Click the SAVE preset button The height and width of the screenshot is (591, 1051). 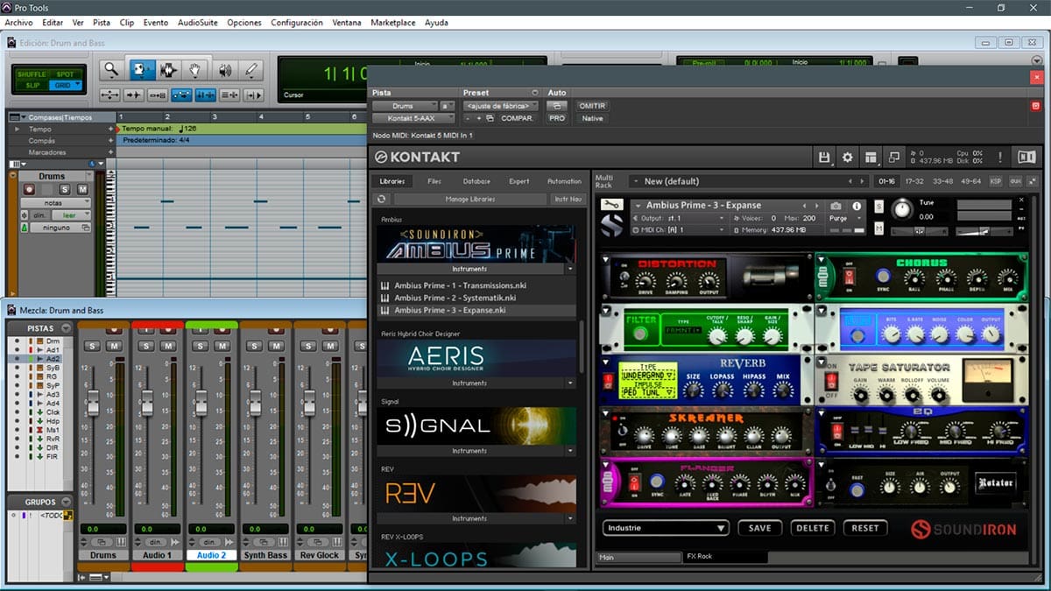point(759,528)
